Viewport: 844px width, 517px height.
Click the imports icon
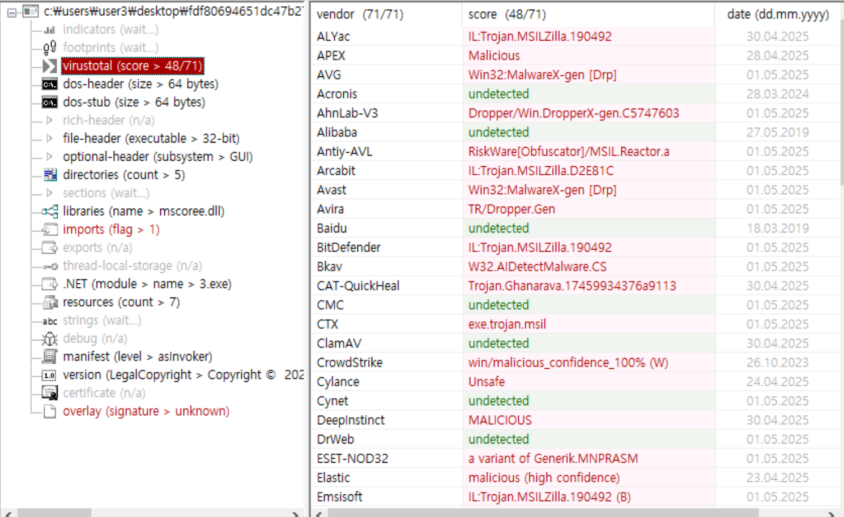[50, 229]
